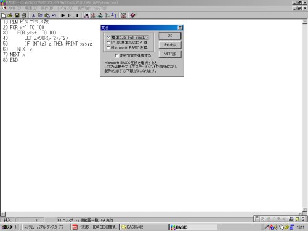This screenshot has width=308, height=231.
Task: Create a new file with the blank page icon
Action: [x=4, y=15]
